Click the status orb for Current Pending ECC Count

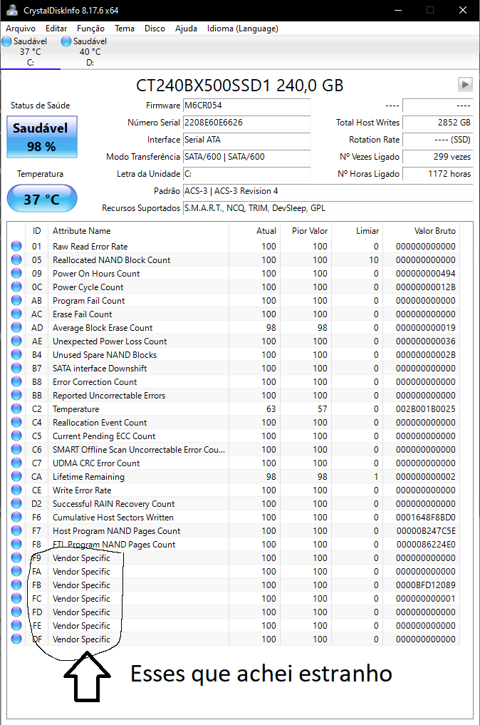[16, 436]
